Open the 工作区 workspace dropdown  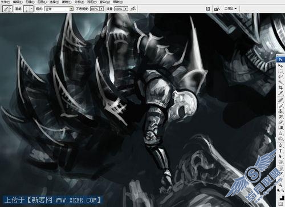pyautogui.click(x=230, y=9)
